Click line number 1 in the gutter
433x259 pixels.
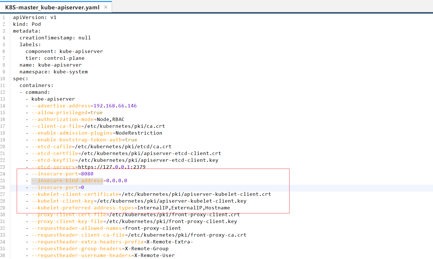pyautogui.click(x=4, y=17)
